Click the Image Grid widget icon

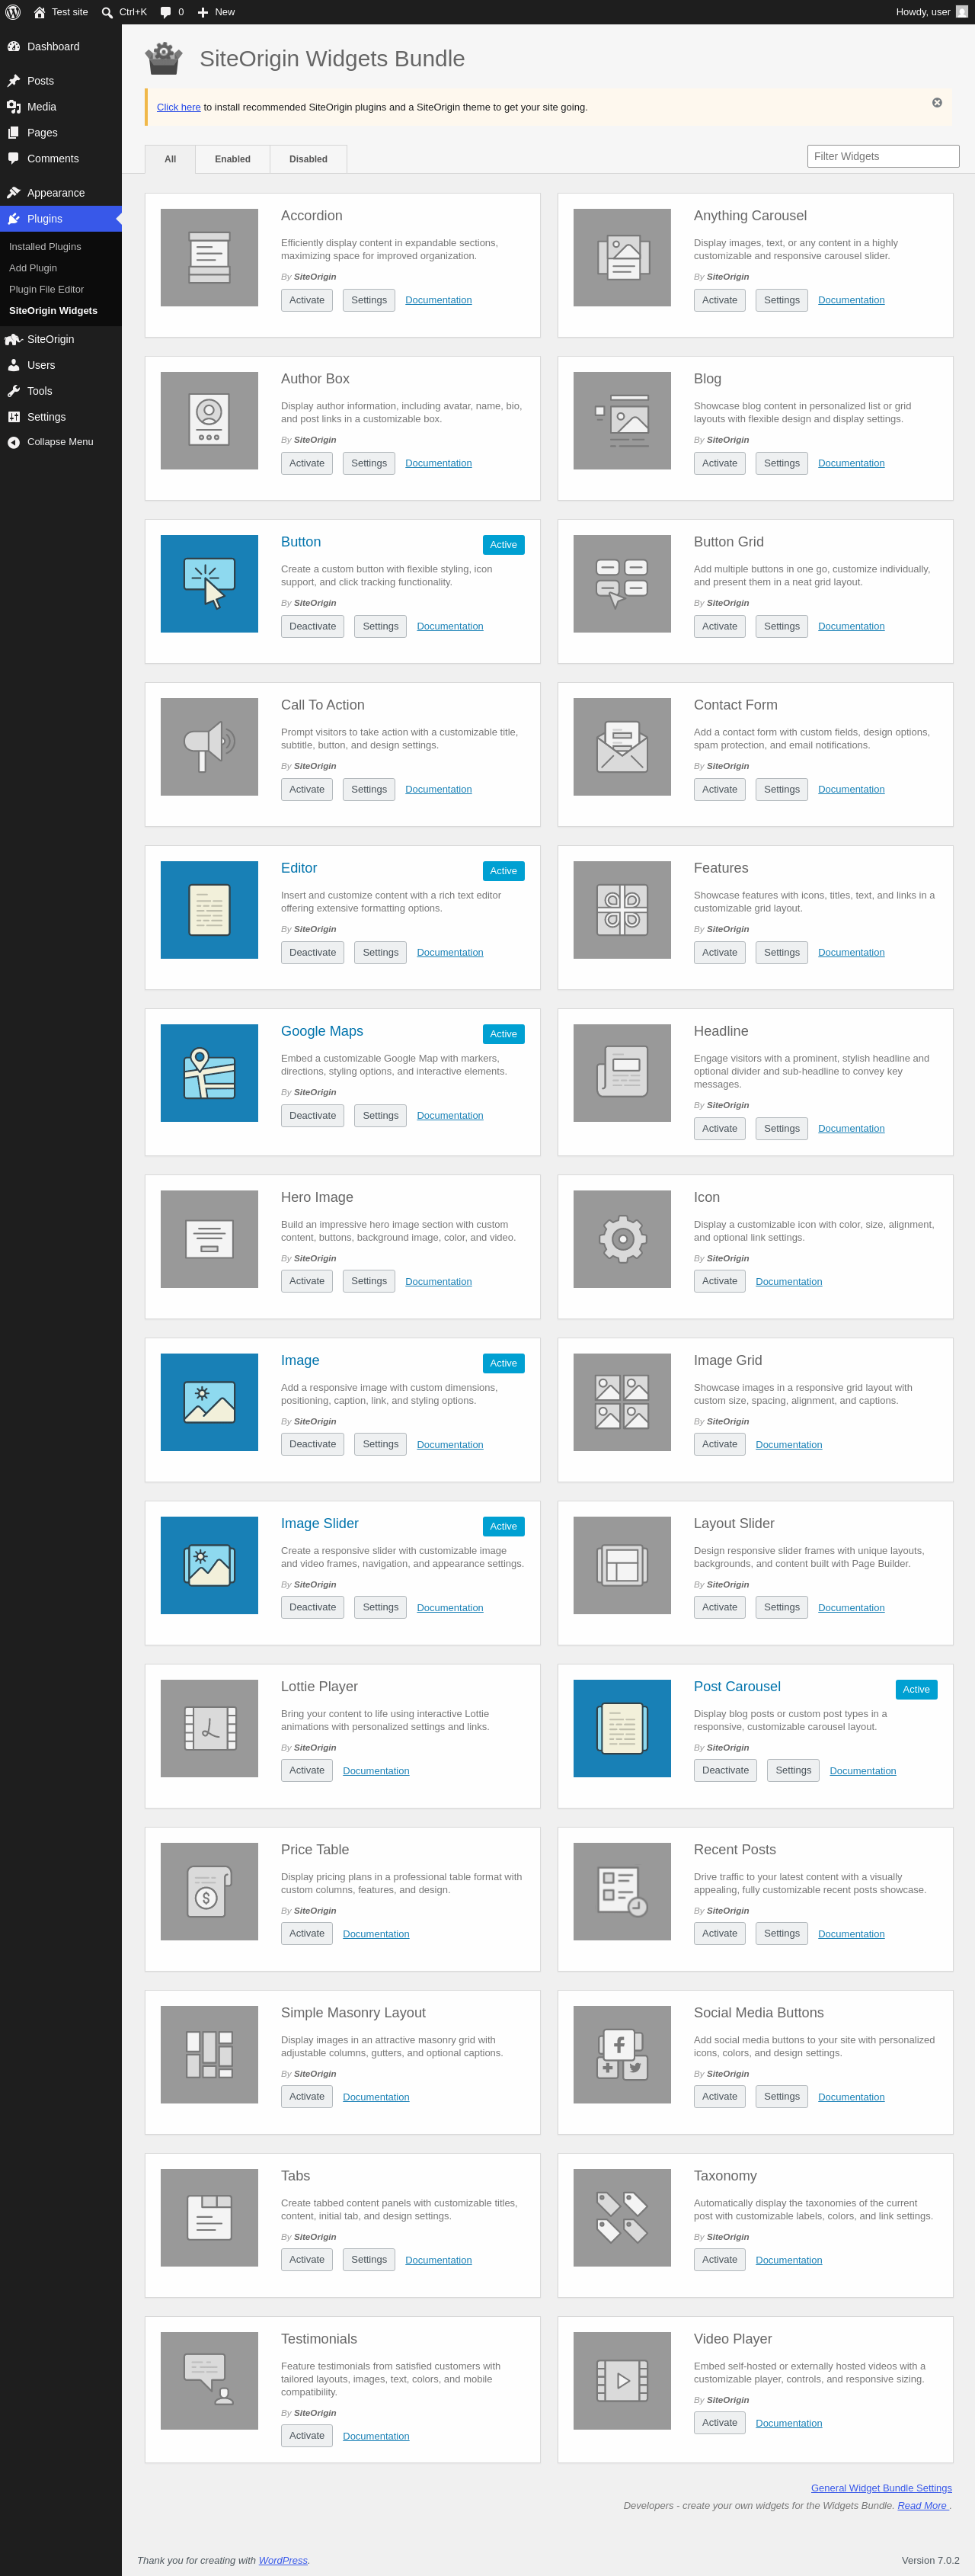[x=622, y=1401]
